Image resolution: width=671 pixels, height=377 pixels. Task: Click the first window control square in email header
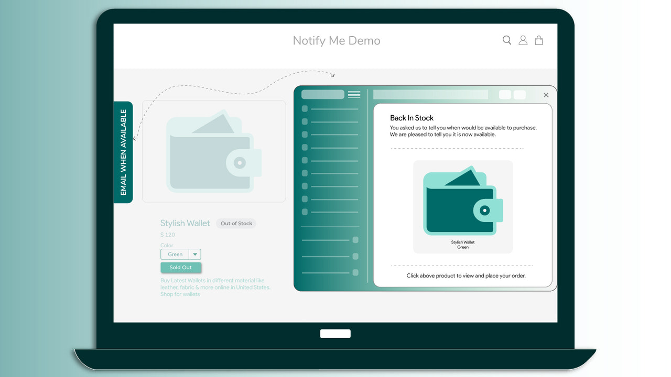pyautogui.click(x=504, y=94)
